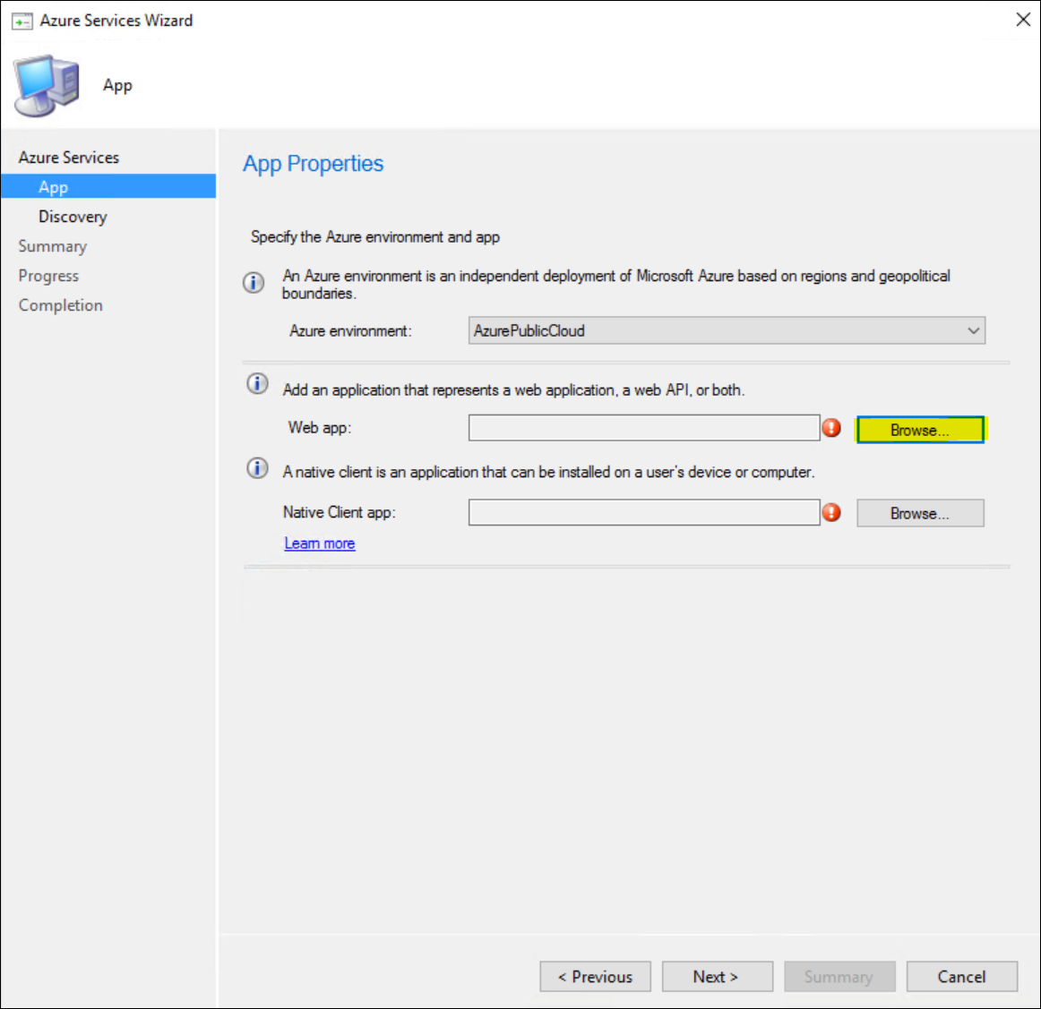1041x1009 pixels.
Task: Click the 'Native Client app:' label
Action: point(340,512)
